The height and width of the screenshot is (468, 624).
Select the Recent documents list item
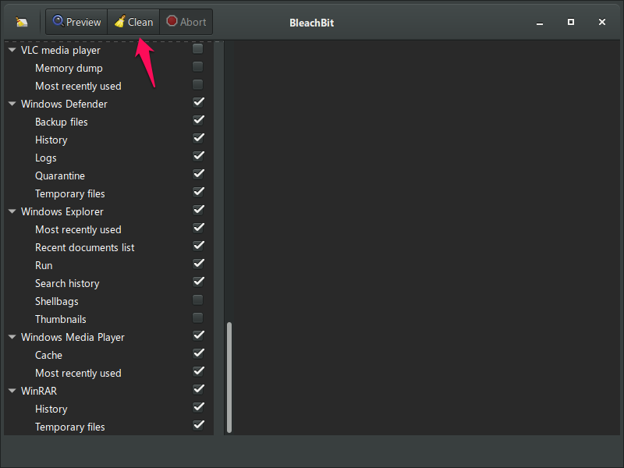pyautogui.click(x=85, y=247)
